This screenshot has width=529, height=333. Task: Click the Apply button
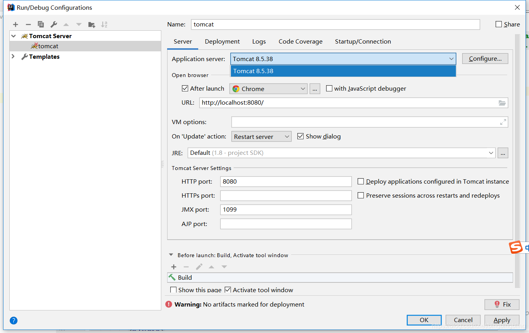[x=502, y=320]
